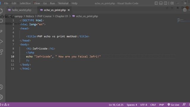Open Manage gear icon in activity bar

tap(1, 97)
